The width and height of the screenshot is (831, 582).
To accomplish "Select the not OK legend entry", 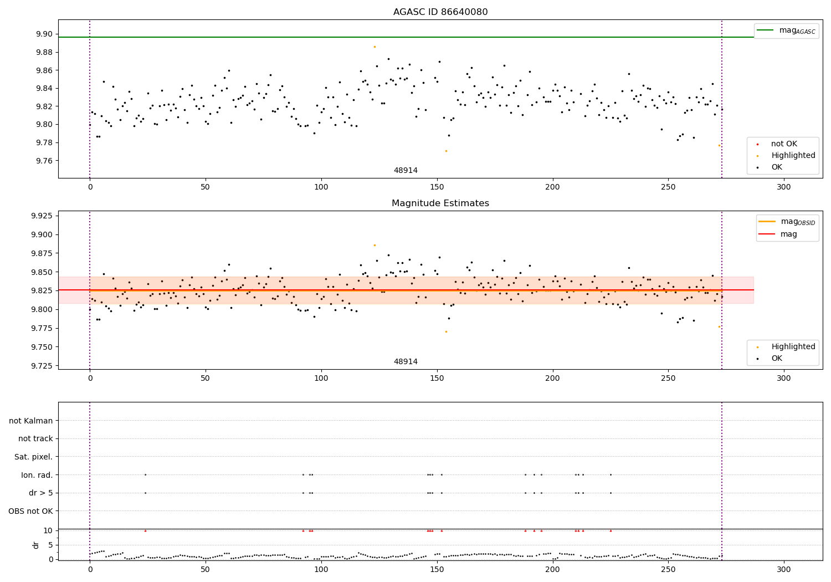I will click(x=784, y=144).
